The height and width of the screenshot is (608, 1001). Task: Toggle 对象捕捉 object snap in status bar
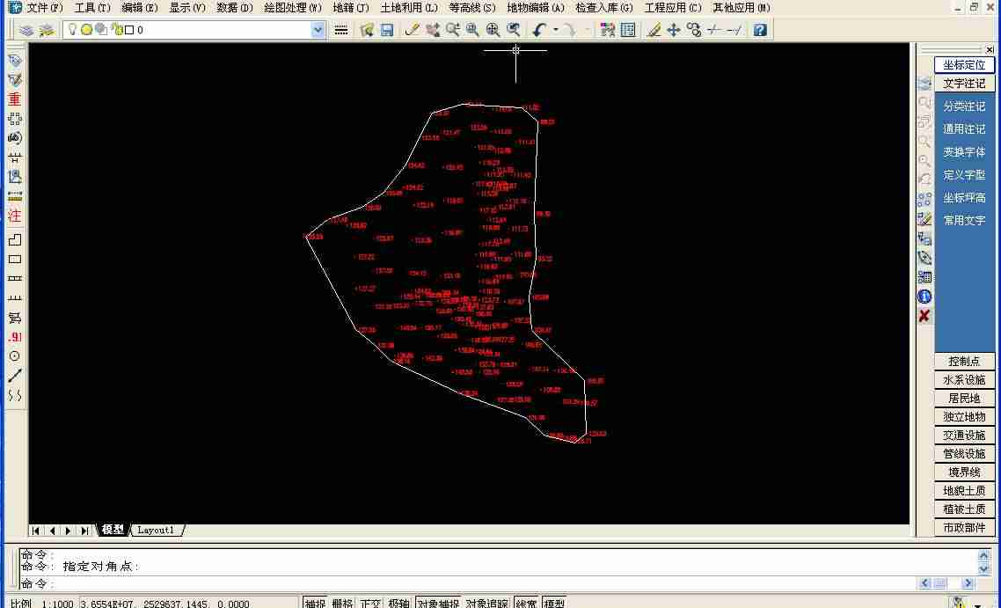point(438,602)
